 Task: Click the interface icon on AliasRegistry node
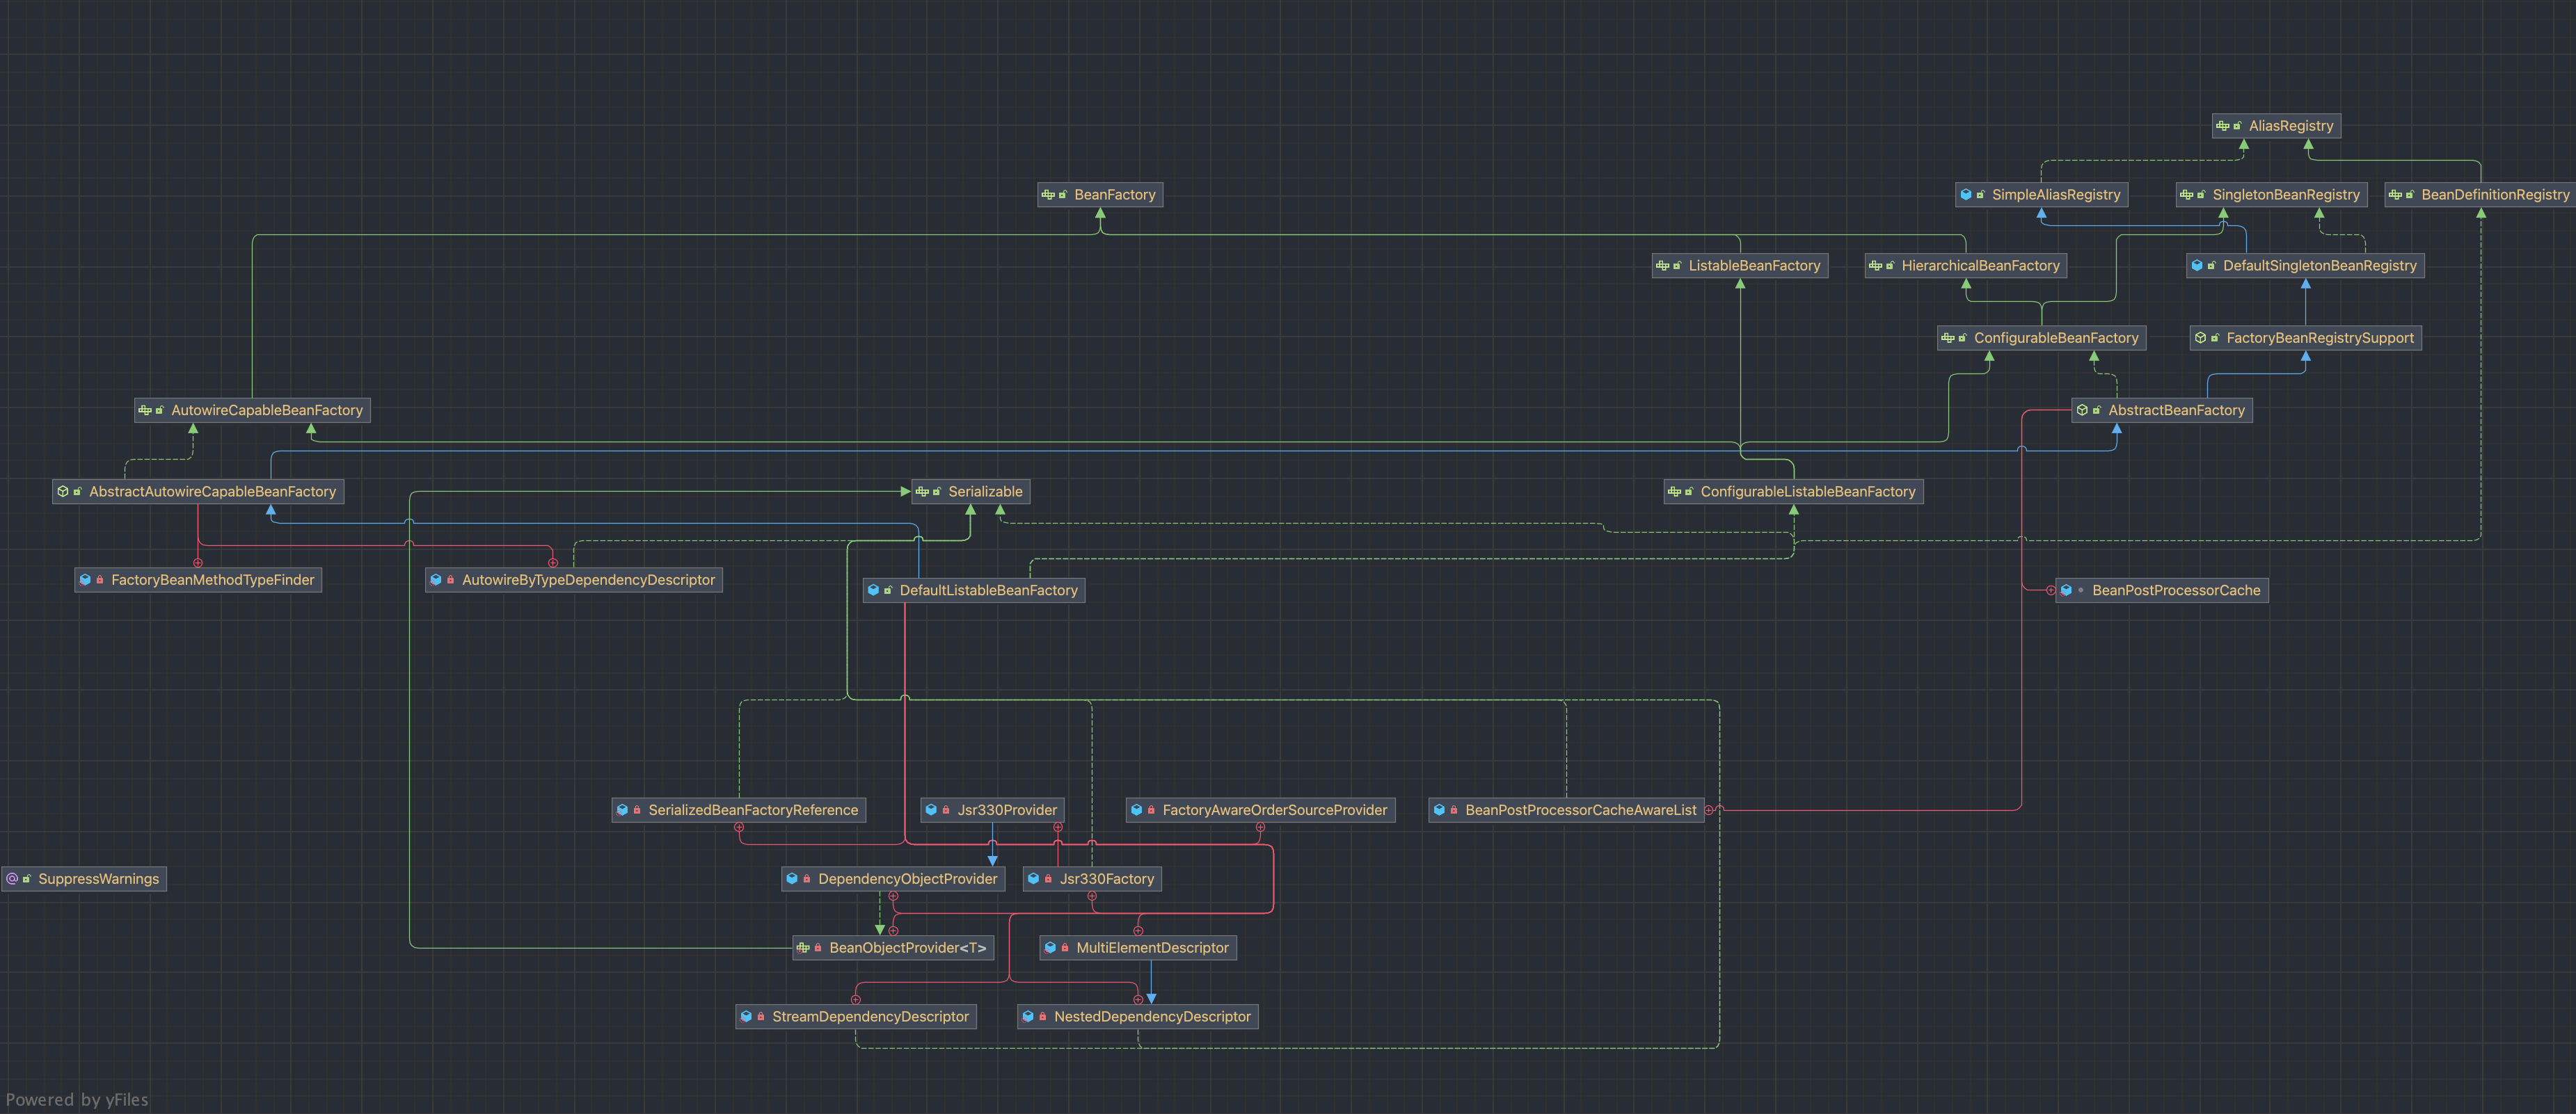(x=2222, y=126)
